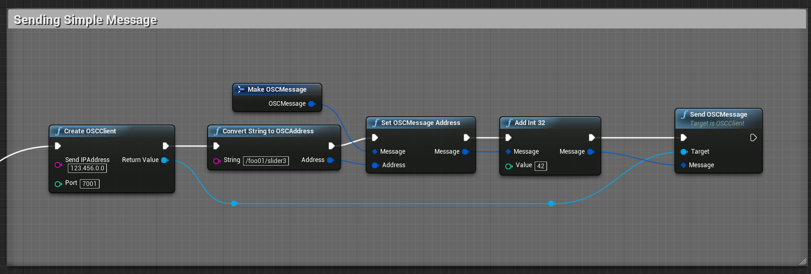Screen dimensions: 811x274
Task: Click the Message output pin on Add Int 32
Action: 591,152
